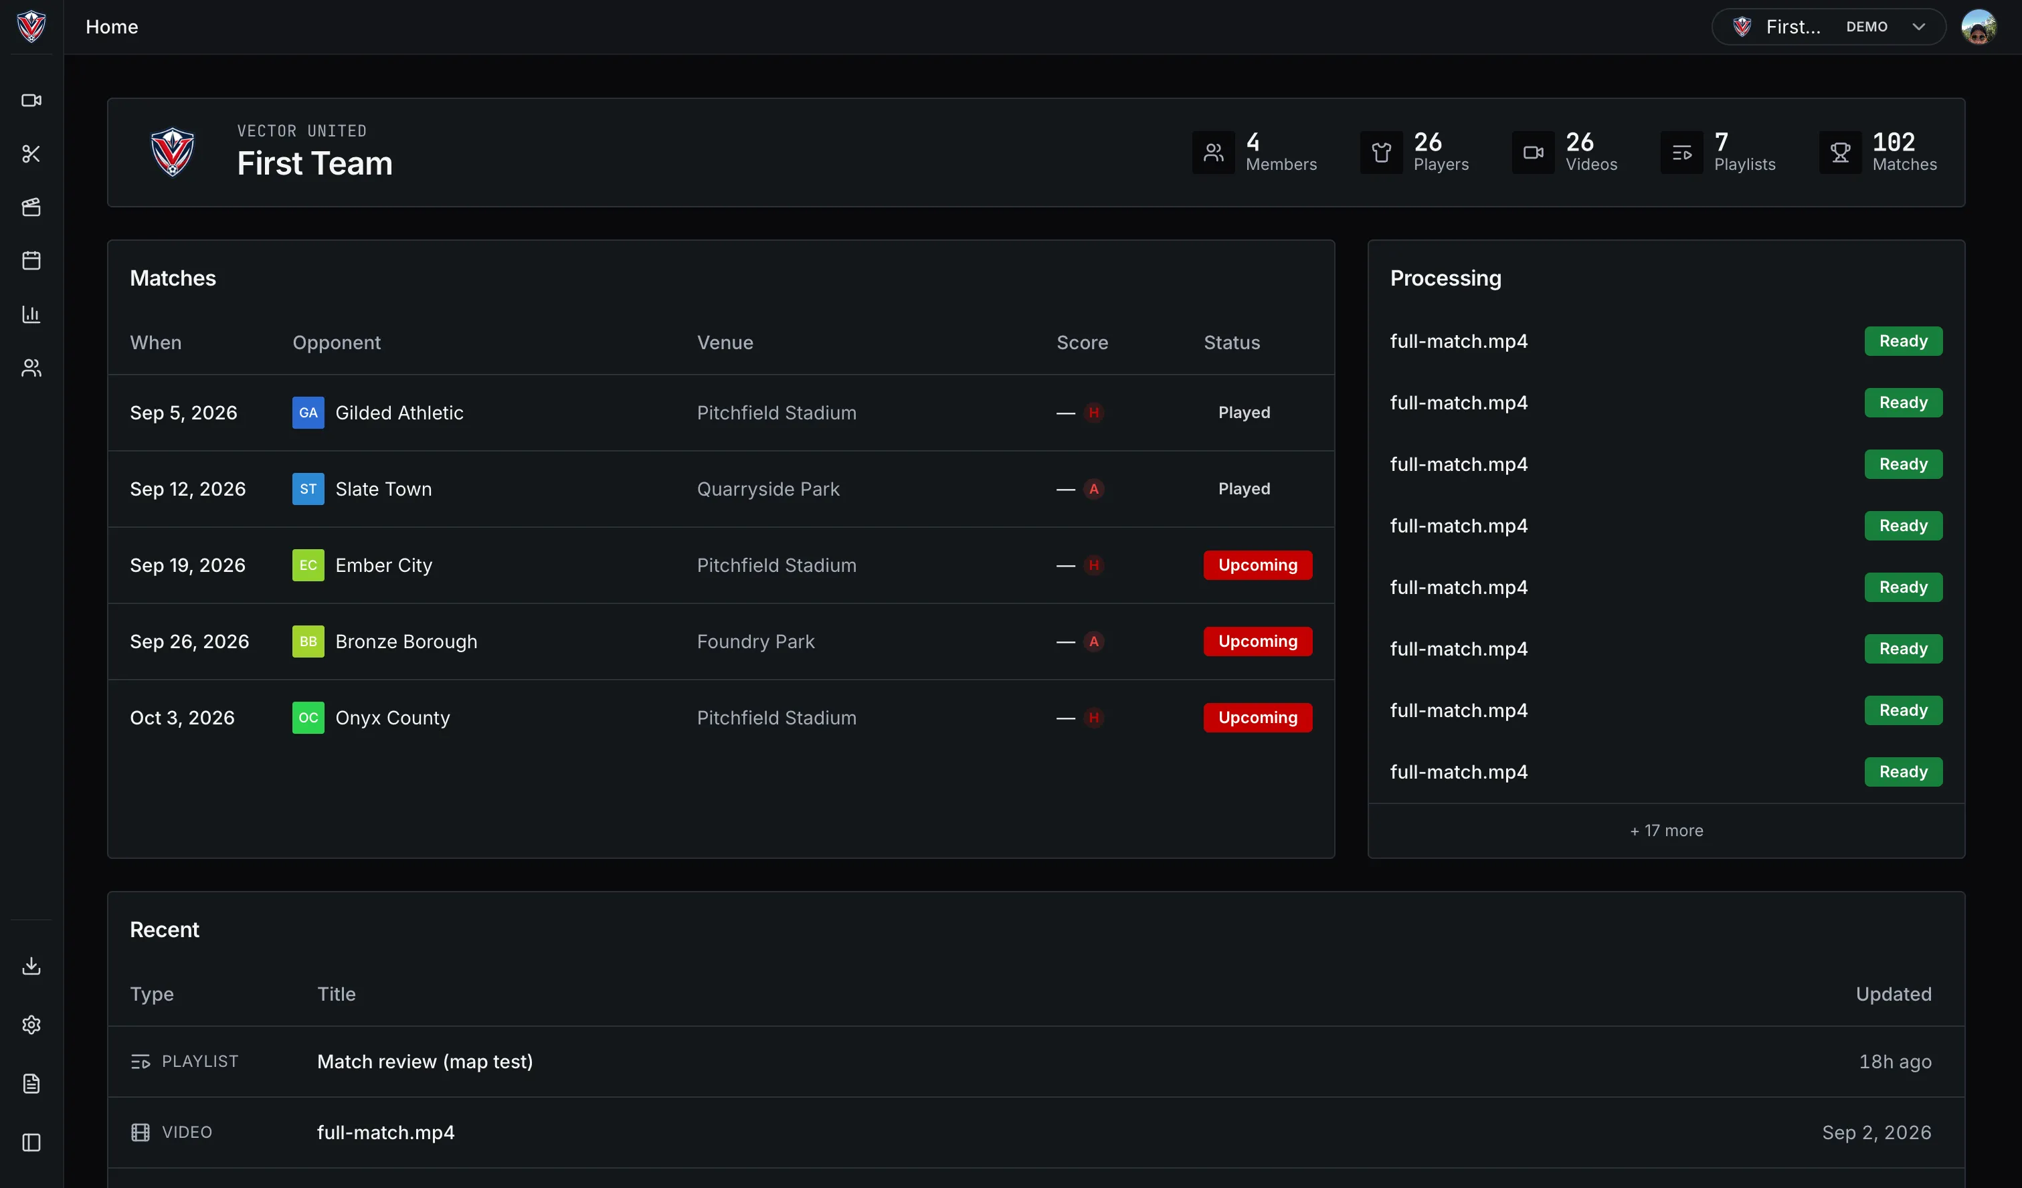The height and width of the screenshot is (1188, 2022).
Task: Click the Sep 26, 2026 date cell
Action: click(x=189, y=641)
